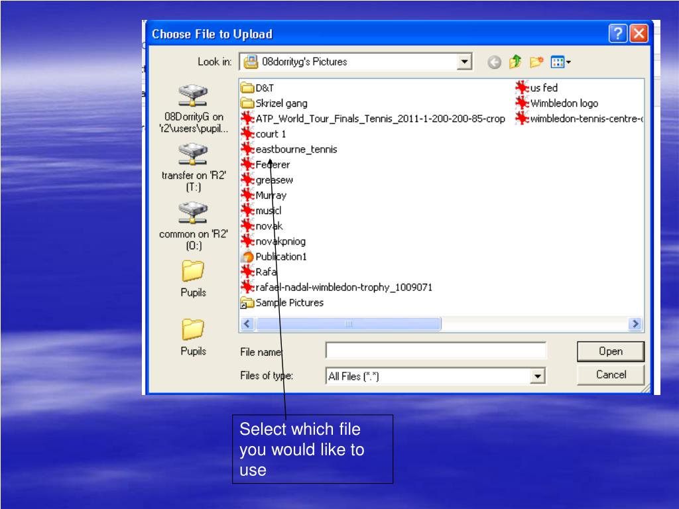The image size is (679, 509).
Task: Click the horizontal scrollbar right arrow
Action: pos(635,323)
